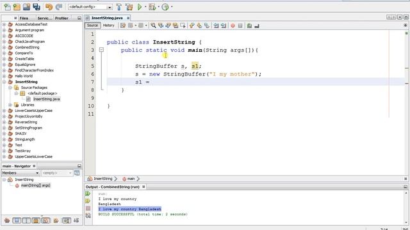Click the Open Project toolbar icon
Screen dimensions: 410x230
point(26,7)
